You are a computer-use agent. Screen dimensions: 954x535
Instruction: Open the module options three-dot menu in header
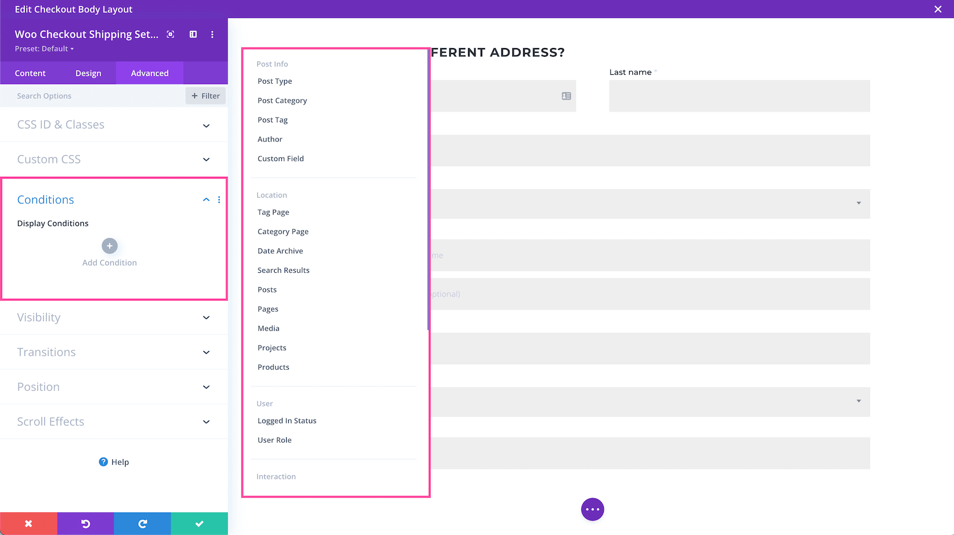[212, 34]
